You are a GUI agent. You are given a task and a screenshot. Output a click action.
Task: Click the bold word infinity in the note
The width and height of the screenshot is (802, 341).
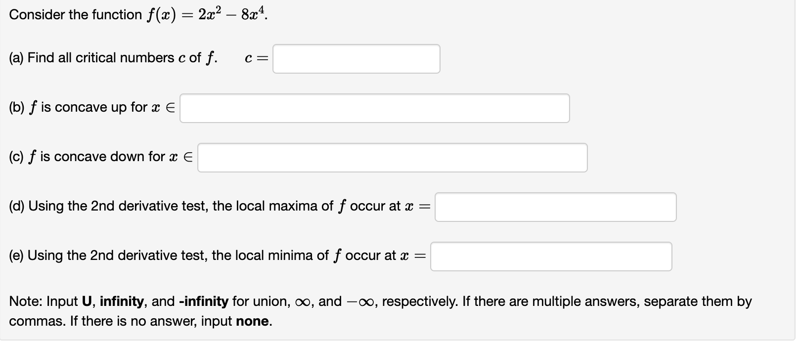click(121, 300)
